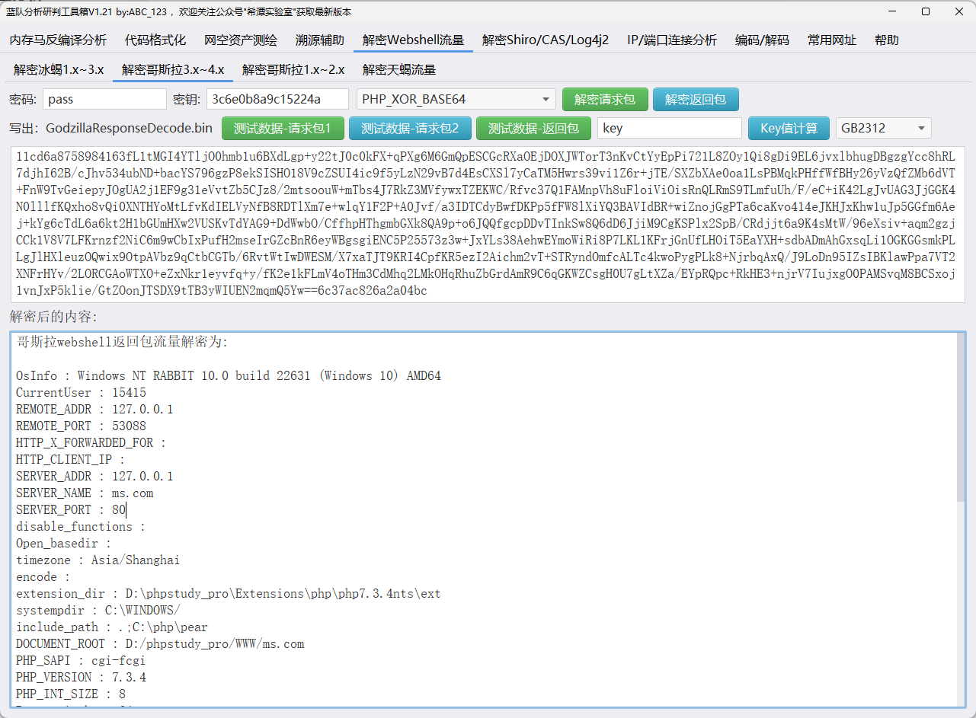Click the key text input field
Viewport: 976px width, 718px height.
pyautogui.click(x=669, y=129)
